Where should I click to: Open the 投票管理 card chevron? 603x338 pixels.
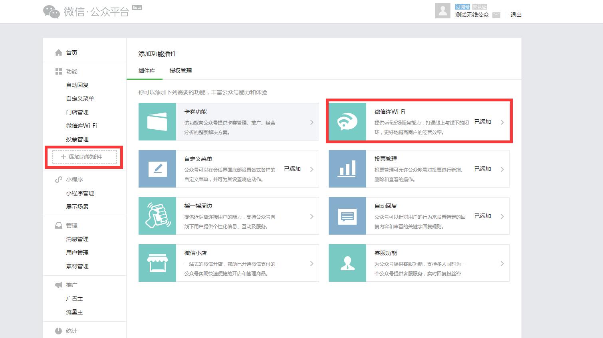[502, 170]
